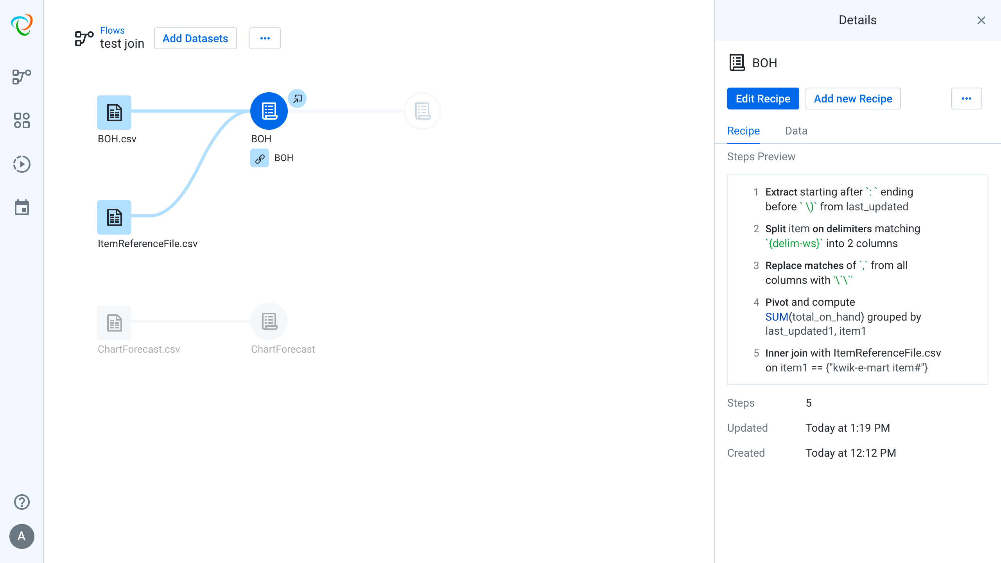The image size is (1001, 563).
Task: Click the Edit Recipe button
Action: tap(763, 99)
